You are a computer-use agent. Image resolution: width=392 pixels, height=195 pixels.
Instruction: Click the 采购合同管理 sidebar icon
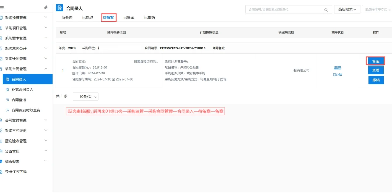pos(1,69)
